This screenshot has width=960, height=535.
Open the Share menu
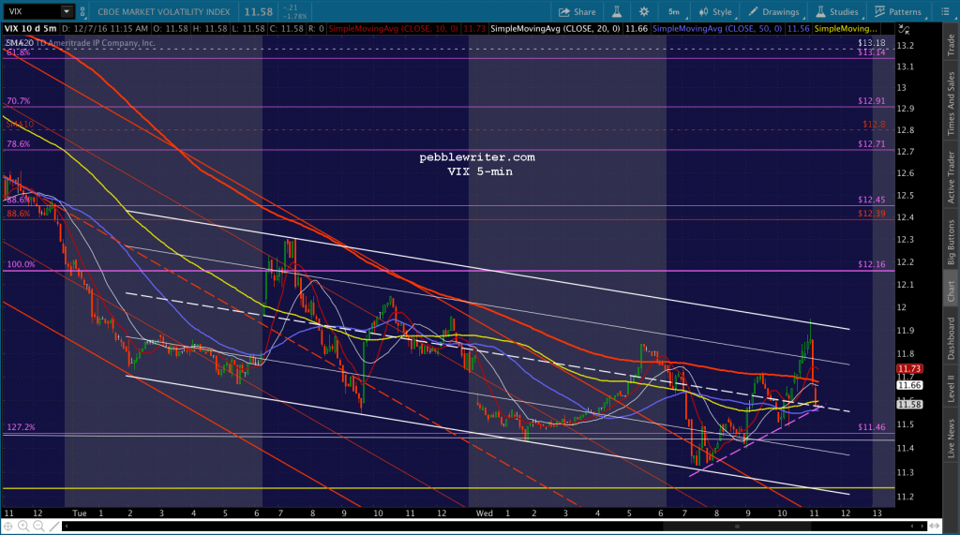(577, 12)
